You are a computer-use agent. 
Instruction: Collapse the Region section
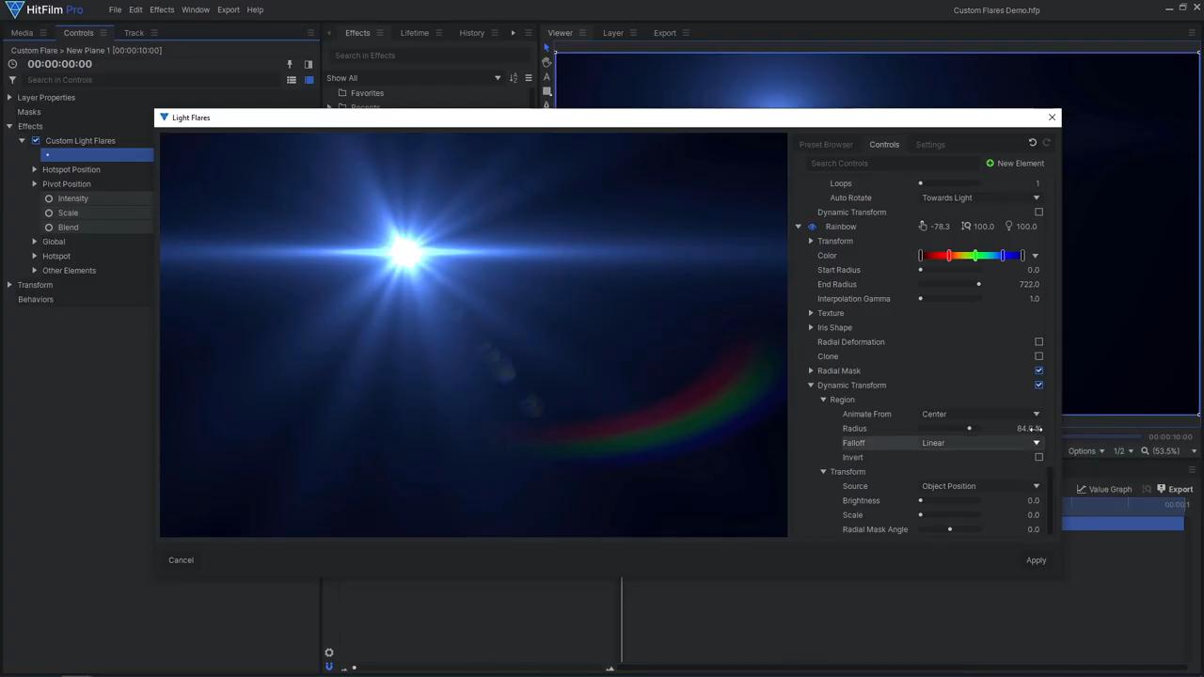click(824, 400)
